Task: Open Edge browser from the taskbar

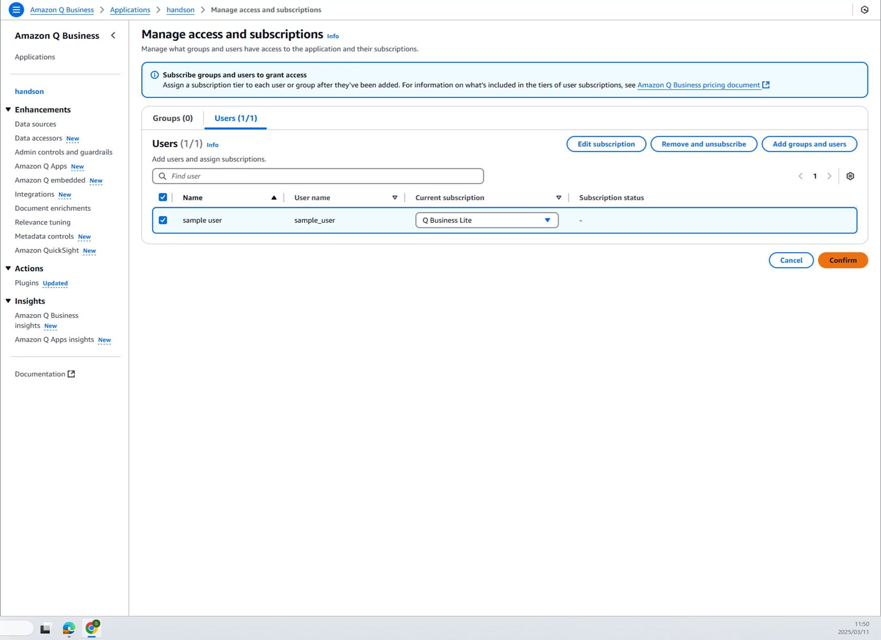Action: coord(69,628)
